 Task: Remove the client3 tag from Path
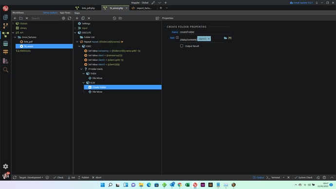tap(209, 39)
